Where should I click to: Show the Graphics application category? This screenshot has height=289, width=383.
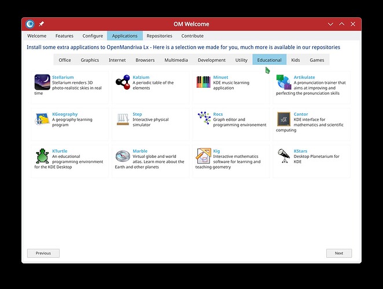click(90, 60)
